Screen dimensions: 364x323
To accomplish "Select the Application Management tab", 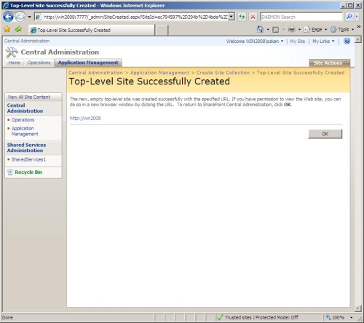I will pos(88,63).
